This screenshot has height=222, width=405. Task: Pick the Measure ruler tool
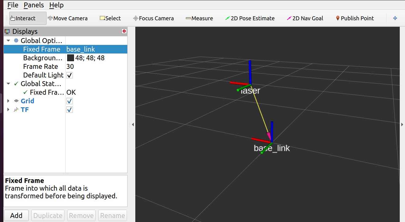tap(199, 18)
